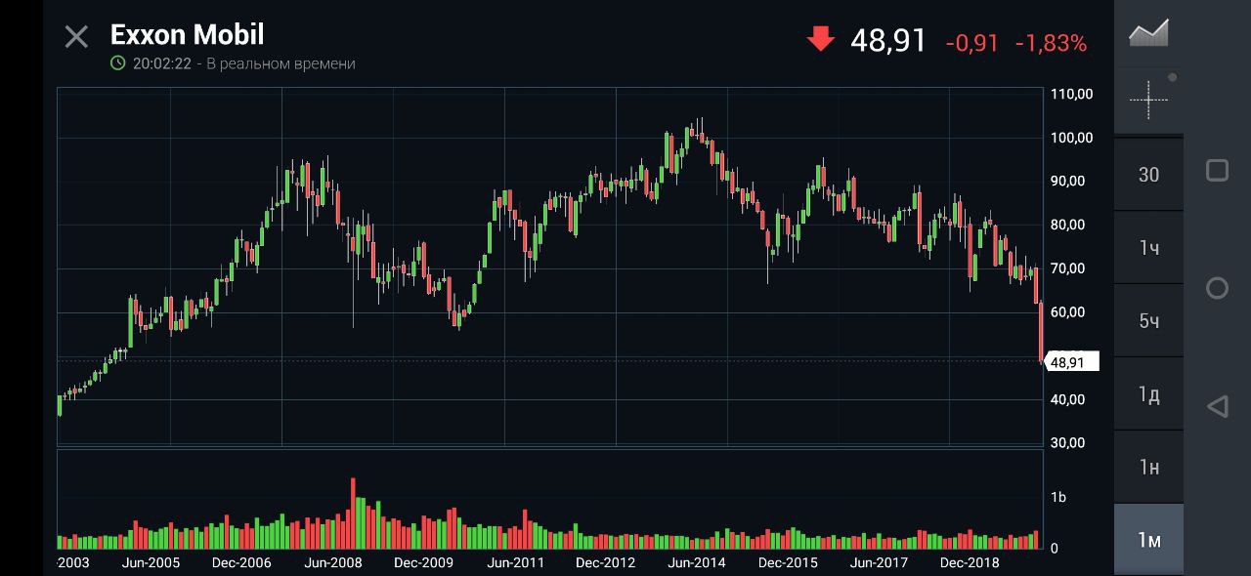
Task: Activate the crosshair cursor tool
Action: (1148, 100)
